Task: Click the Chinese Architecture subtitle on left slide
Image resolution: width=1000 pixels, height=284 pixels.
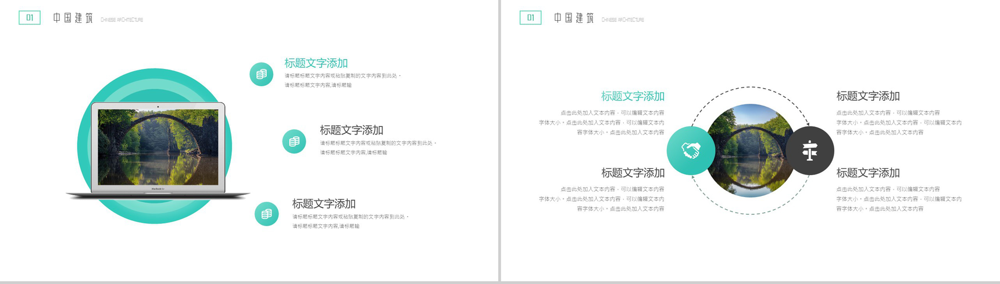Action: click(122, 20)
